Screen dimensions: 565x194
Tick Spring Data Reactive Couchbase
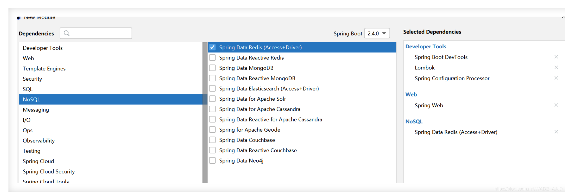[x=212, y=150]
